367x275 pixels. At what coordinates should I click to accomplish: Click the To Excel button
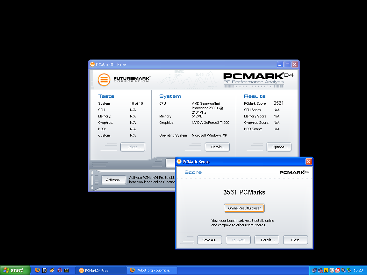(x=238, y=240)
